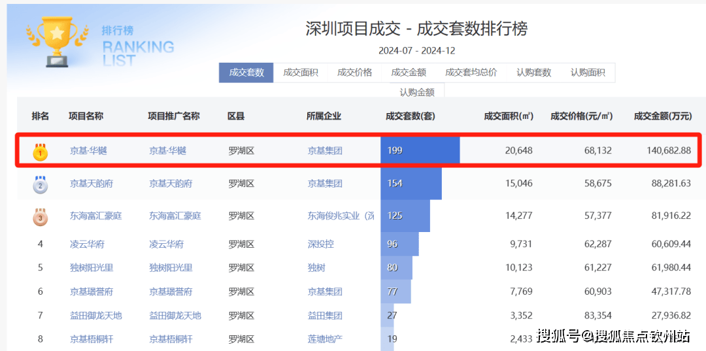Click the 27 sales count bar
The height and width of the screenshot is (351, 706).
tap(387, 315)
